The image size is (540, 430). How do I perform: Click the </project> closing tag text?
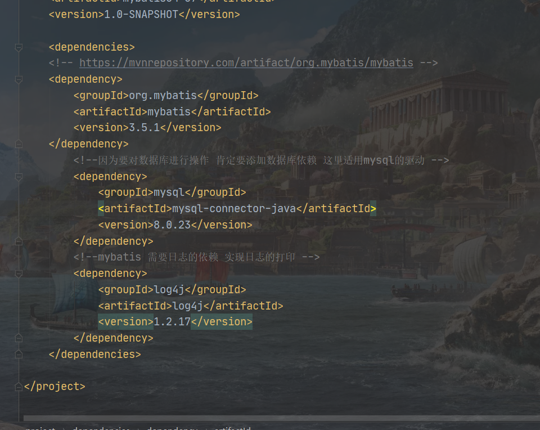(x=55, y=387)
